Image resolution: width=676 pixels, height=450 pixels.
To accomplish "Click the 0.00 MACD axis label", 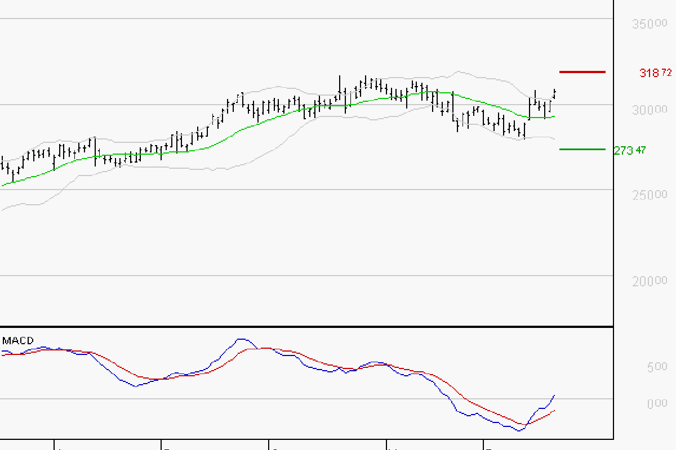I will click(657, 403).
